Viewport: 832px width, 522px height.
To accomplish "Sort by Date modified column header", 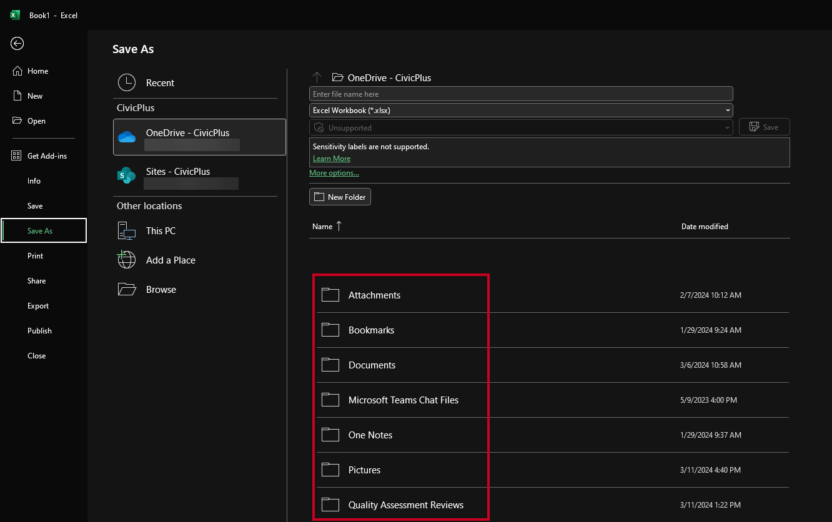I will coord(705,227).
